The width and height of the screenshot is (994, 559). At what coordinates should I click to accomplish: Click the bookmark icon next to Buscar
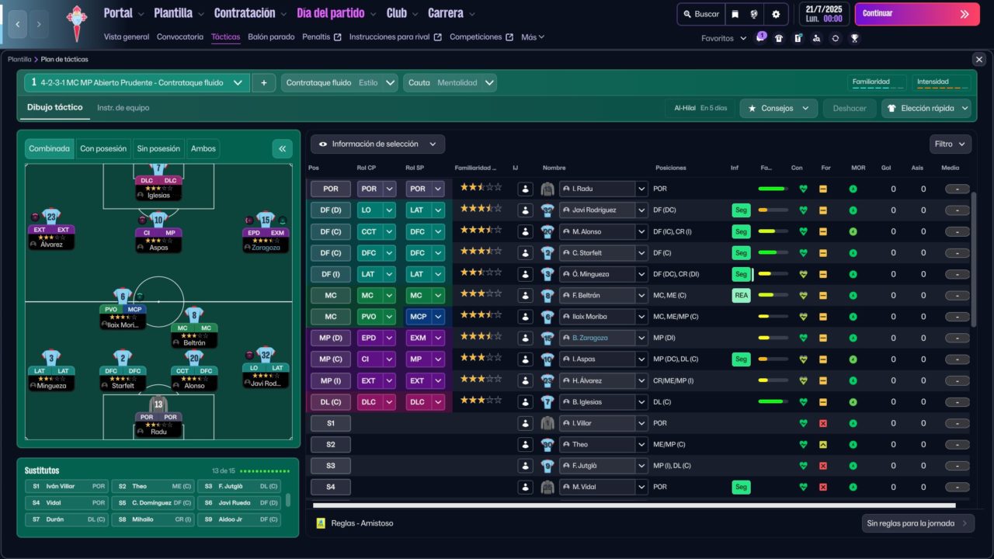pyautogui.click(x=735, y=14)
